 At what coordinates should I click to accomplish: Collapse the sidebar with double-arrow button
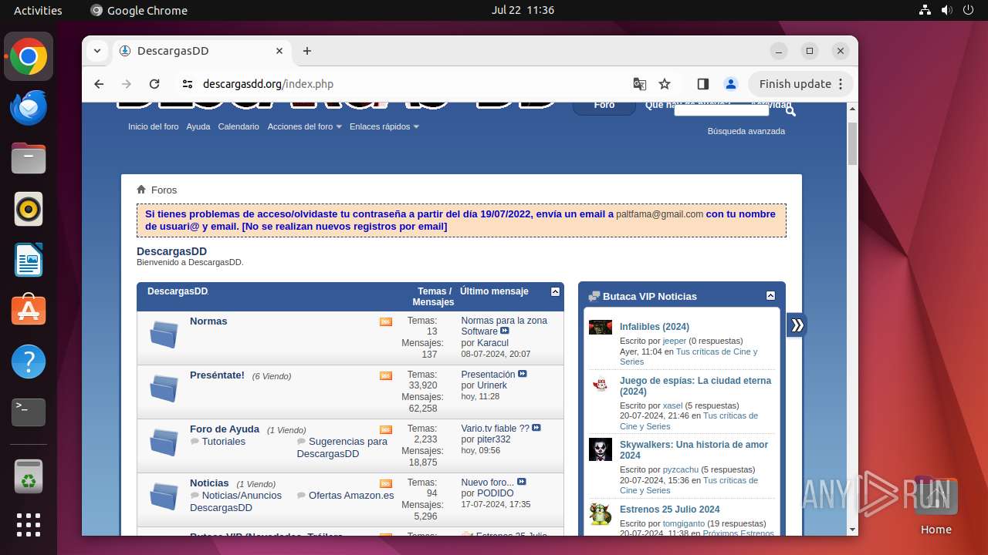click(797, 325)
